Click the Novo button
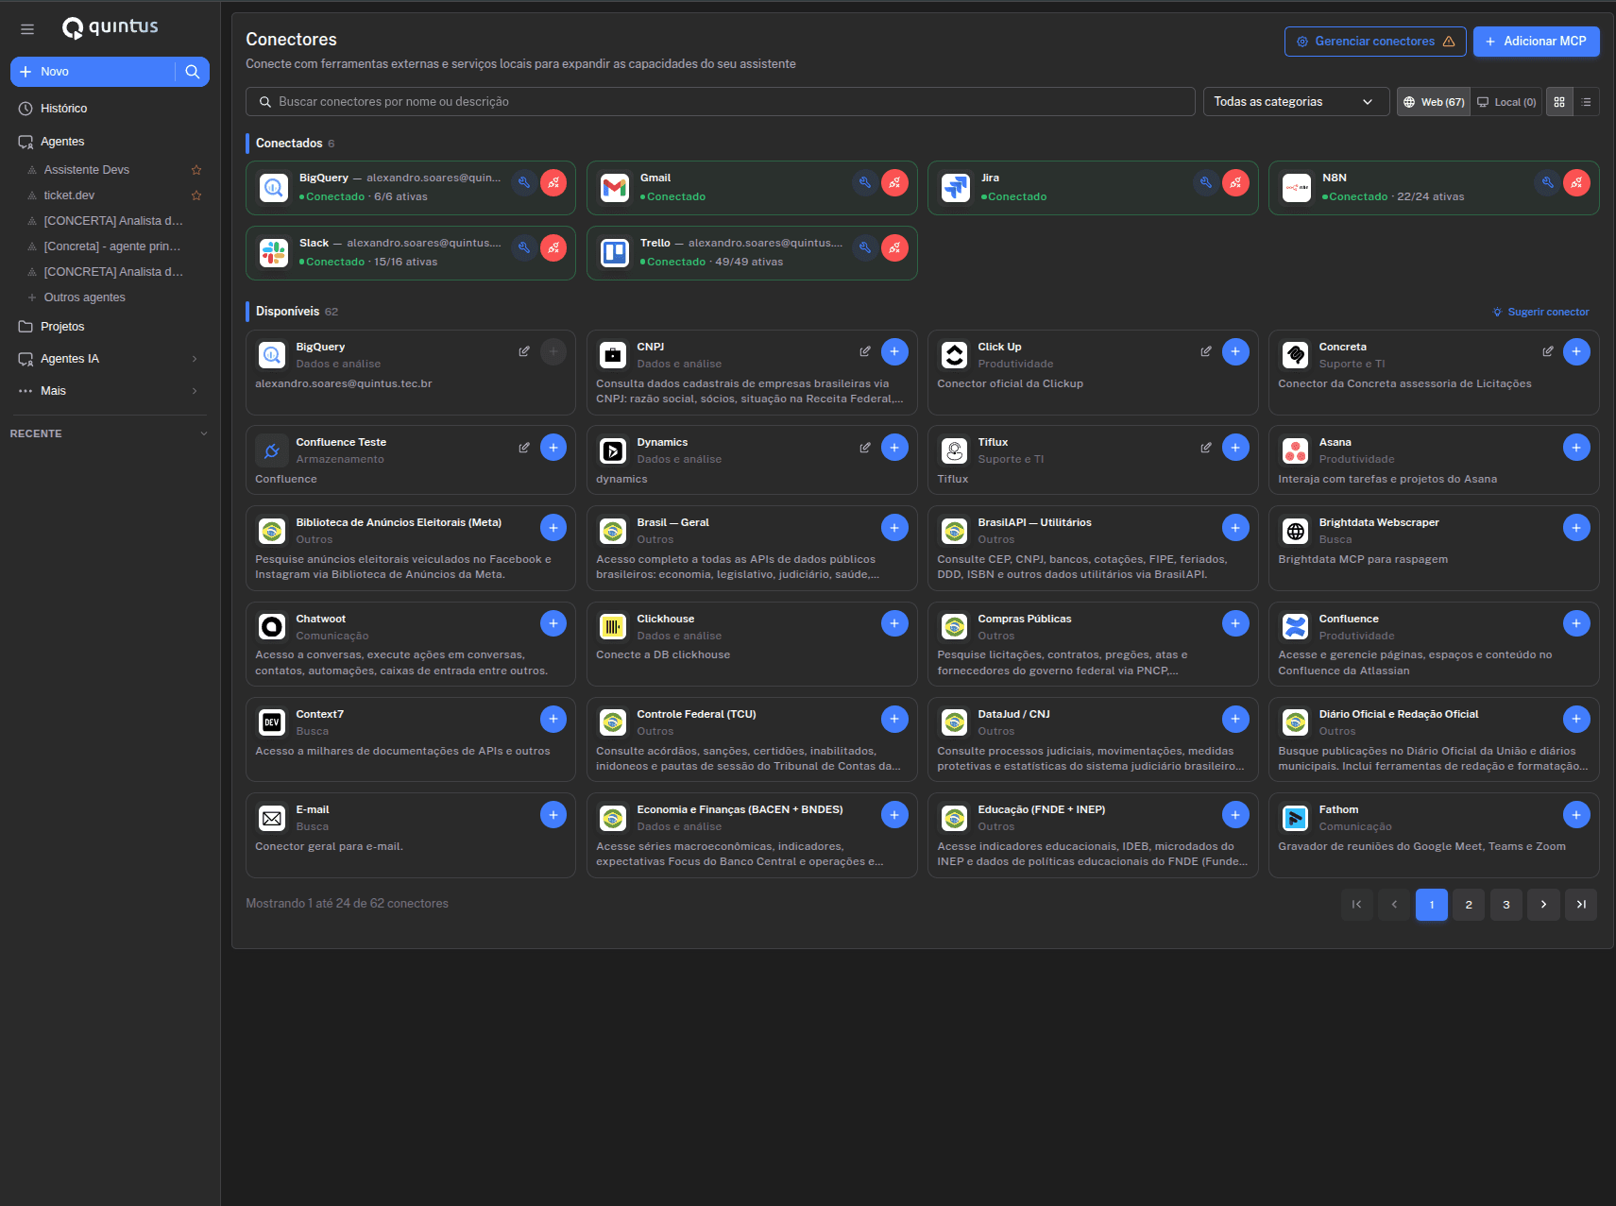 click(93, 72)
